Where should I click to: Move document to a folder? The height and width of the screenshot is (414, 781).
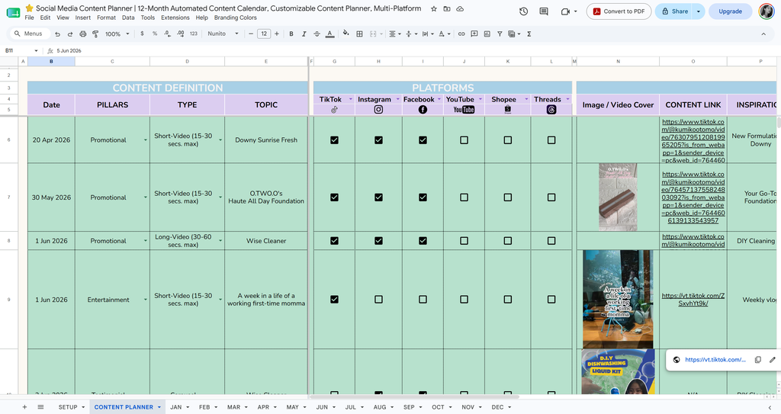point(447,8)
